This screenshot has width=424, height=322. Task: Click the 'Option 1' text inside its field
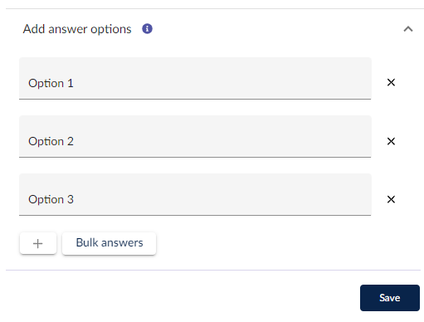tap(51, 83)
